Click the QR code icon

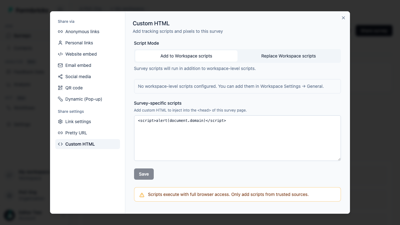click(60, 88)
